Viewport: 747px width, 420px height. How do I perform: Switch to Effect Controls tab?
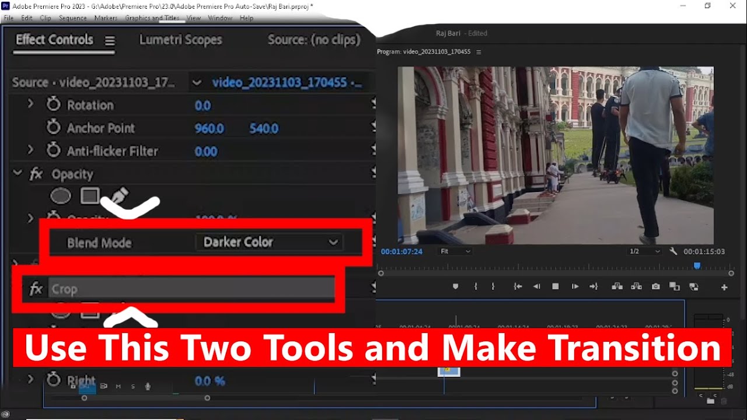pyautogui.click(x=54, y=40)
